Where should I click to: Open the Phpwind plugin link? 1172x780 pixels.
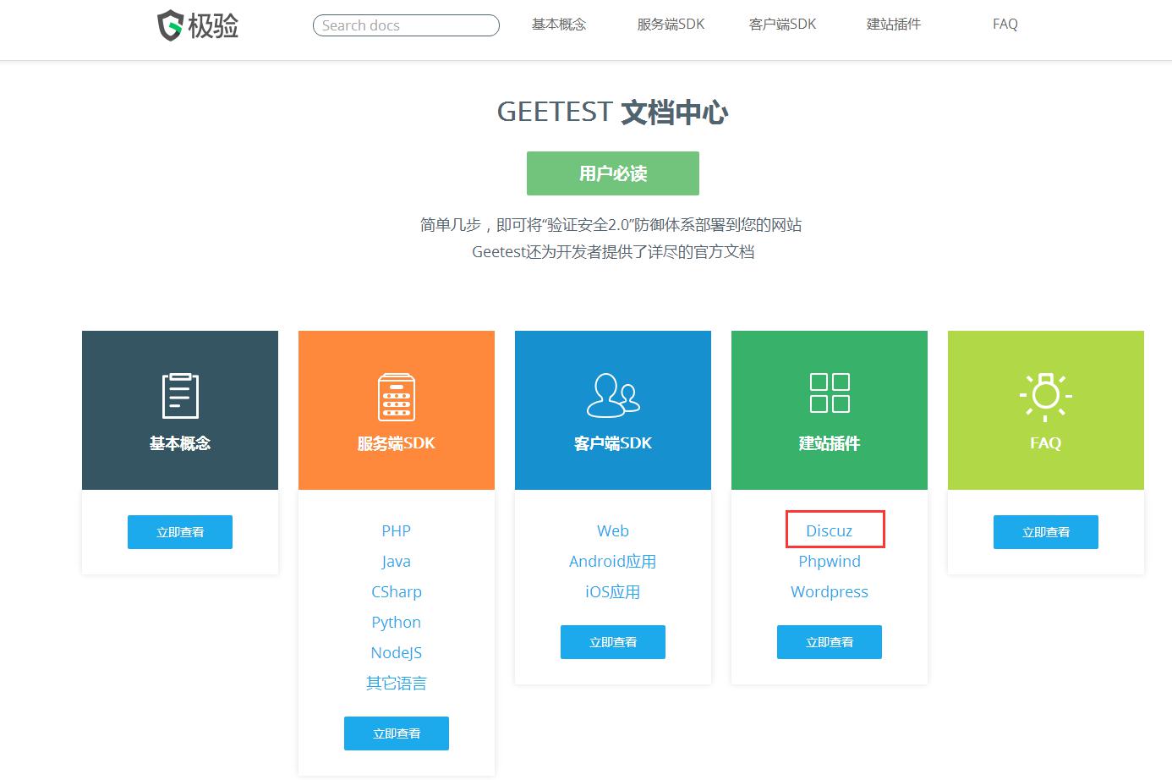coord(830,562)
